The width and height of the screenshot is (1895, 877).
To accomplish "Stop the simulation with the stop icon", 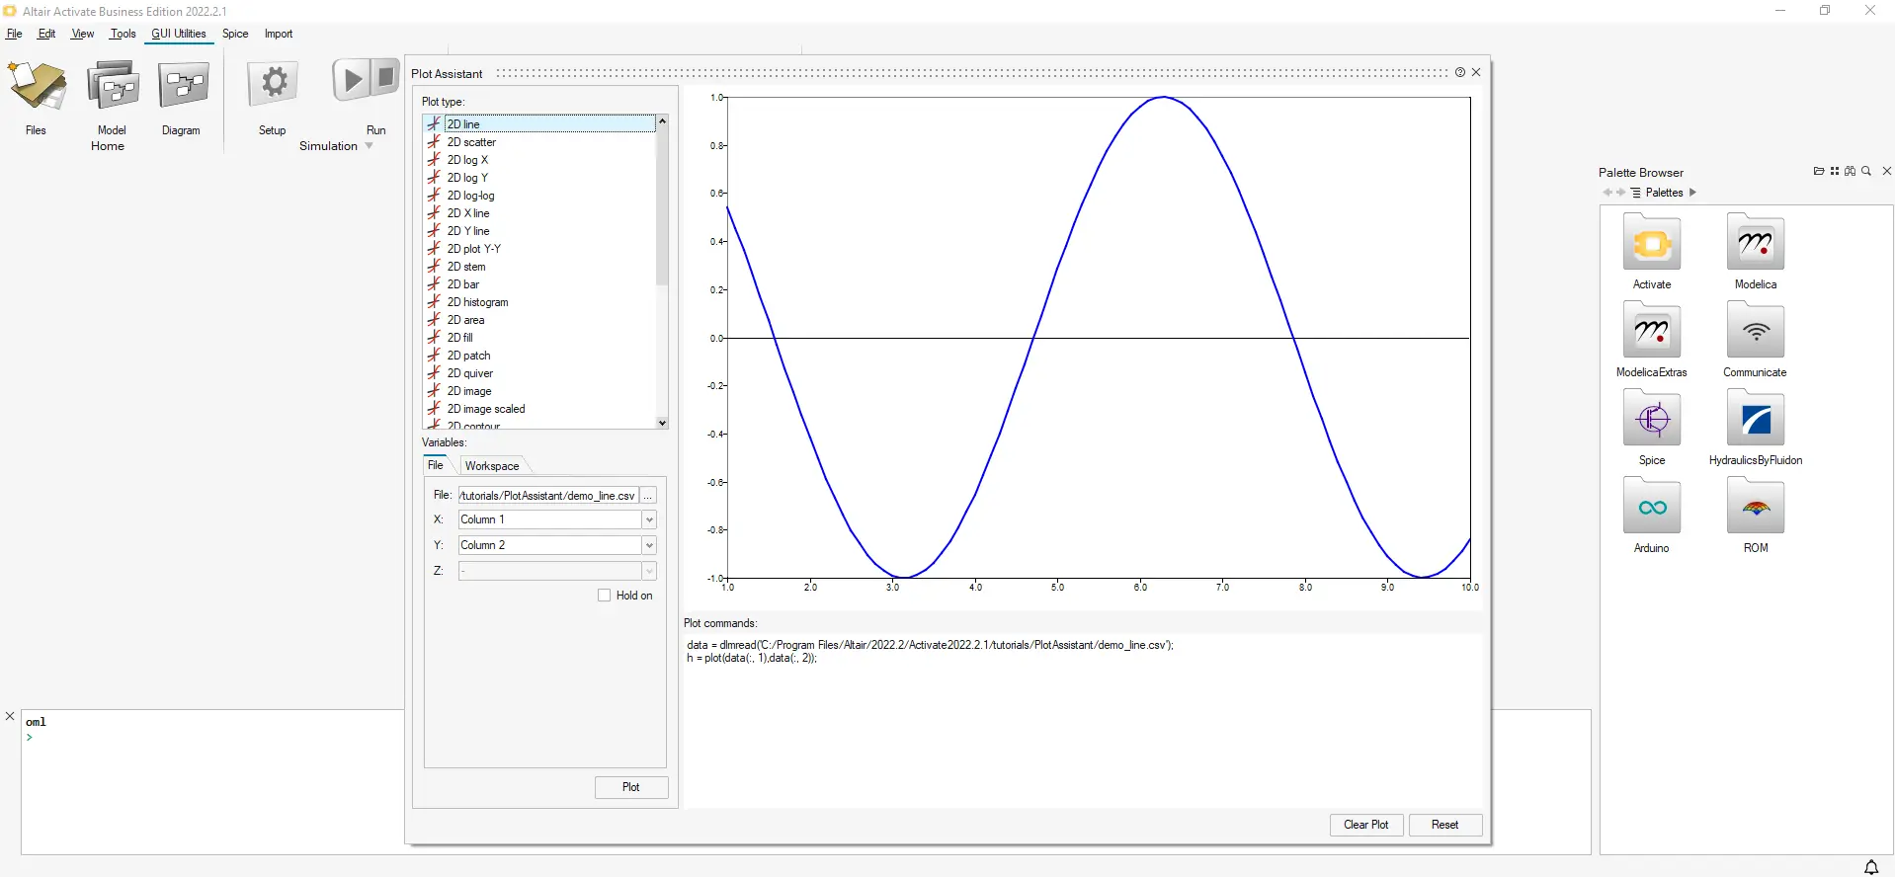I will click(385, 78).
